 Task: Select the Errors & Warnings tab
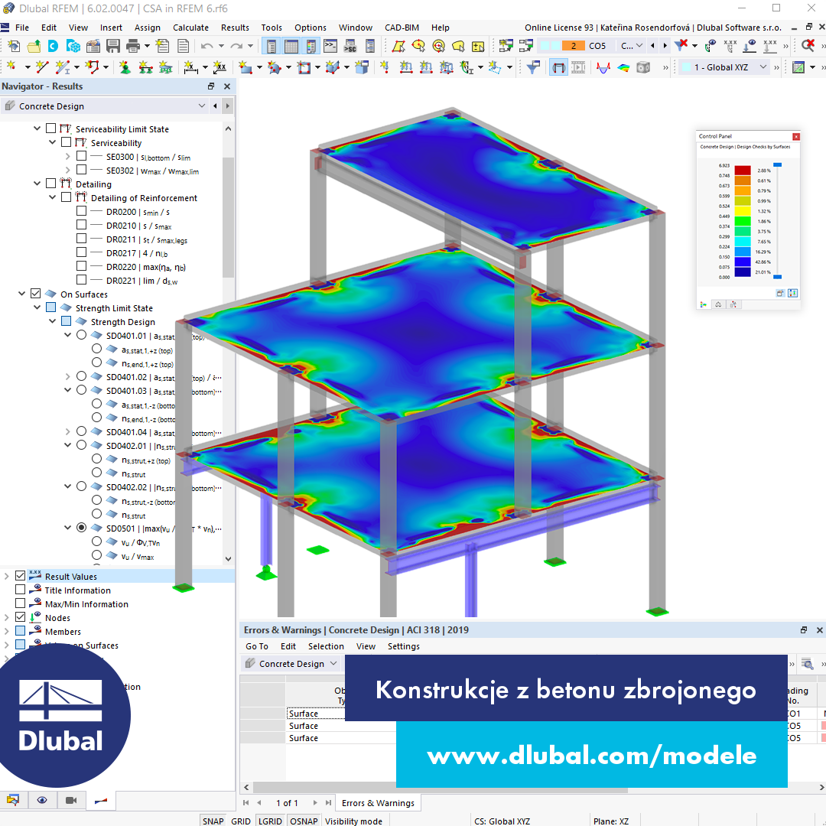378,803
